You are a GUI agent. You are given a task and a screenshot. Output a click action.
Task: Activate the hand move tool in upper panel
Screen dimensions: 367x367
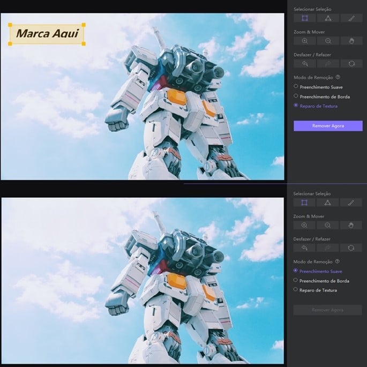[351, 41]
